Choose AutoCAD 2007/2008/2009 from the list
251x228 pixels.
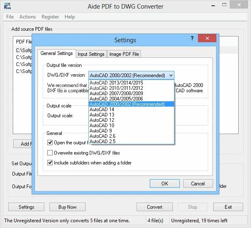(131, 93)
